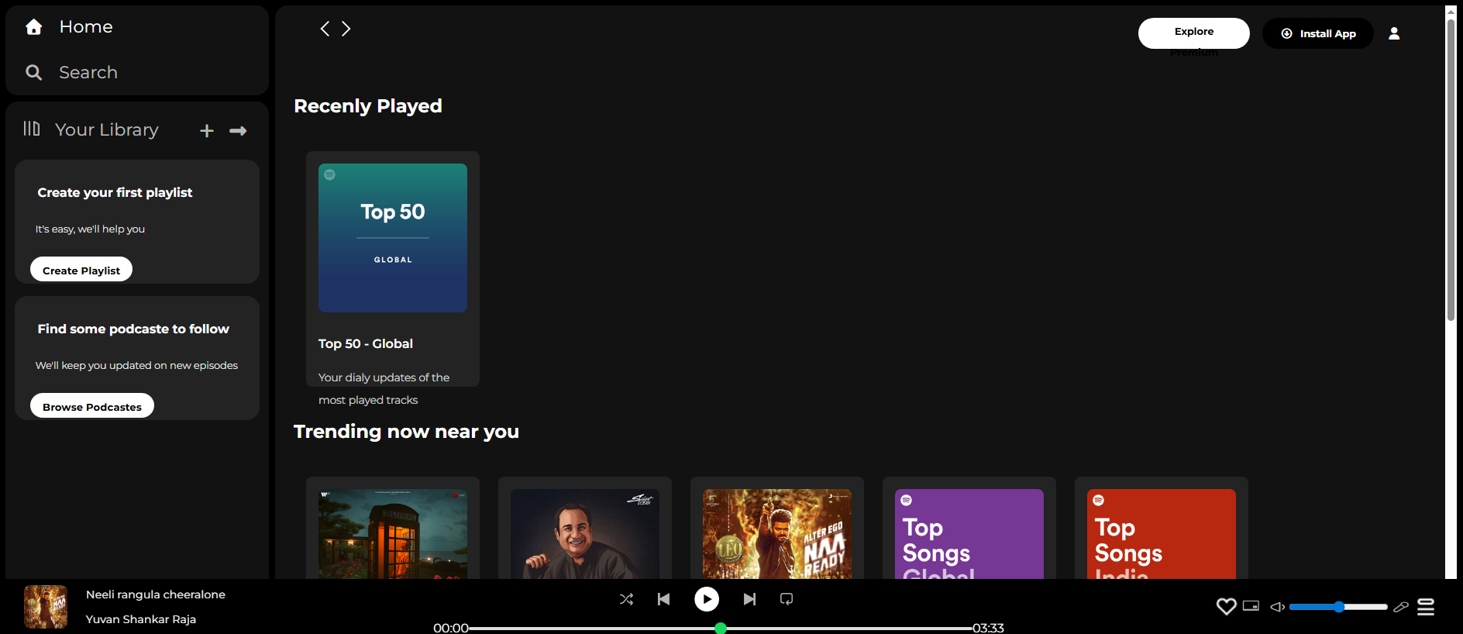Click the download icon on Install App
This screenshot has height=634, width=1463.
1286,33
